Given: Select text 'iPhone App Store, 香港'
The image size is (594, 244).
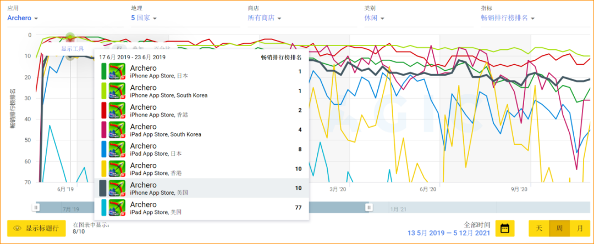Looking at the screenshot, I should pyautogui.click(x=159, y=115).
